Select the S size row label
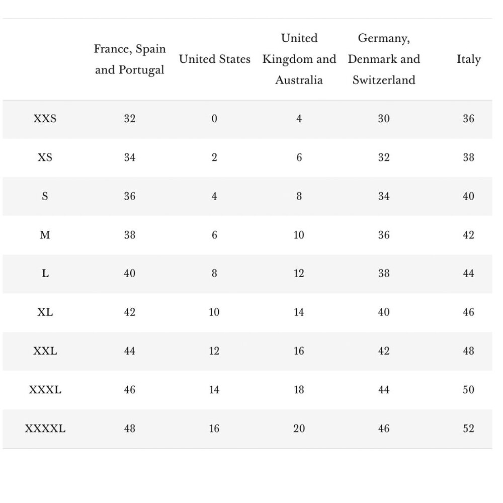The width and height of the screenshot is (503, 503). point(45,196)
